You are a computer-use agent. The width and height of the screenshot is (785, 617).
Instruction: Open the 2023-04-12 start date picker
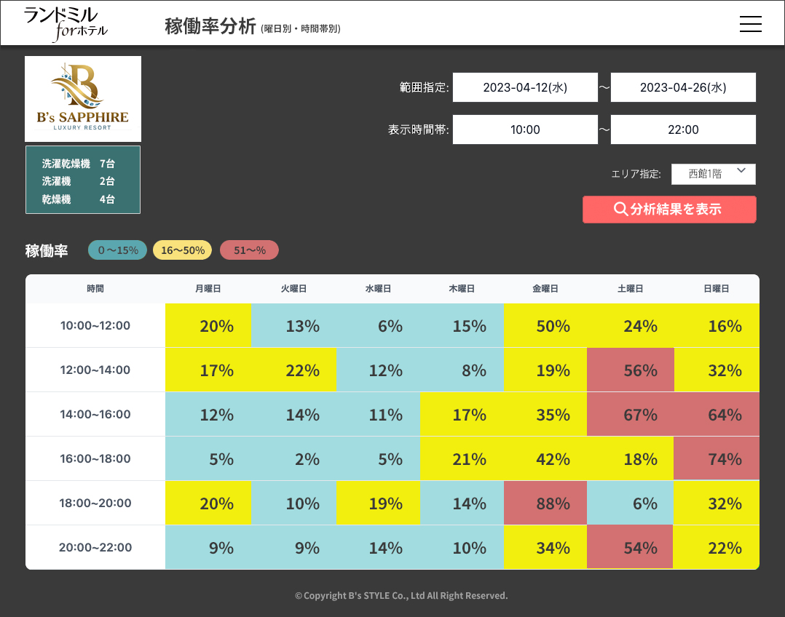pos(525,87)
